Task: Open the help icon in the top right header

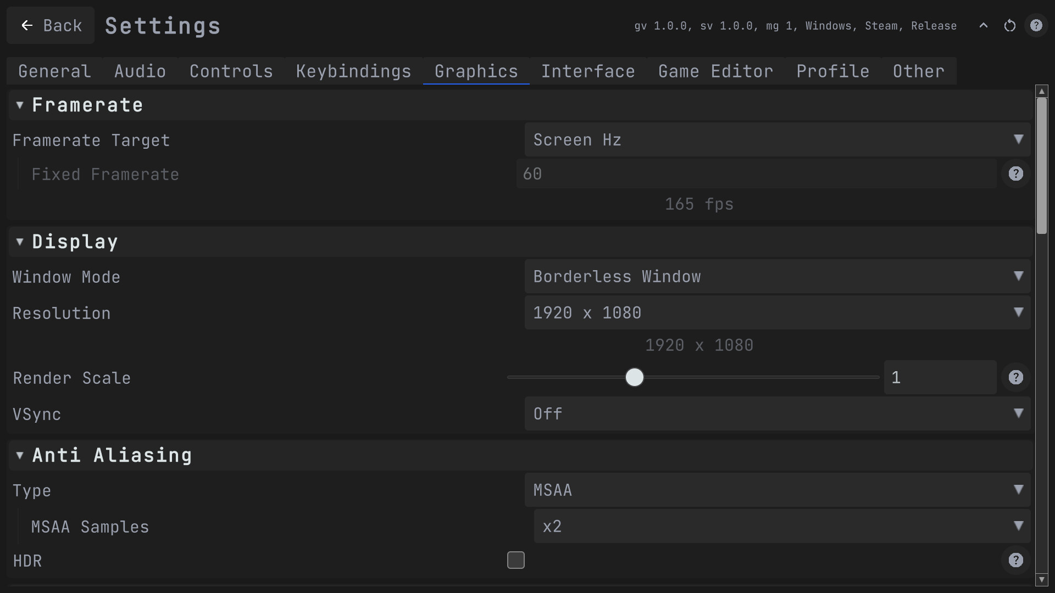Action: (x=1036, y=26)
